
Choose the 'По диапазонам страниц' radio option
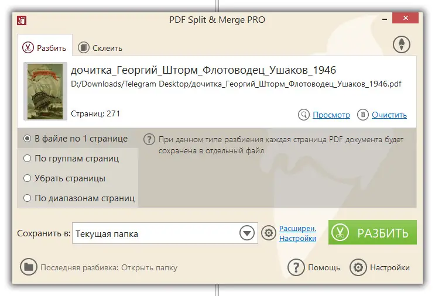tap(27, 198)
